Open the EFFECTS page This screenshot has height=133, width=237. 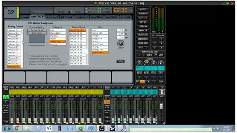pyautogui.click(x=143, y=30)
